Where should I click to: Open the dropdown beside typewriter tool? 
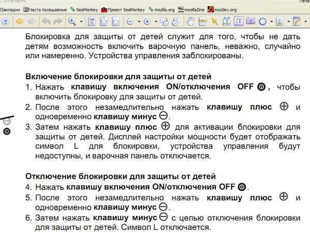[x=289, y=21]
